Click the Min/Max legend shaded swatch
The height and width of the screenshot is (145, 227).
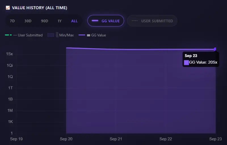[x=51, y=35]
